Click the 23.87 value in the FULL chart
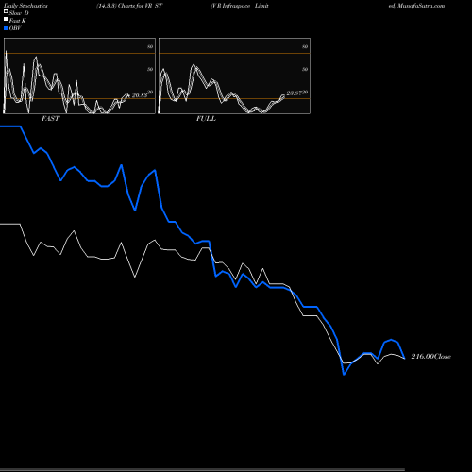 (295, 93)
